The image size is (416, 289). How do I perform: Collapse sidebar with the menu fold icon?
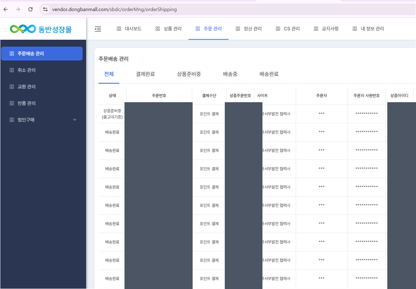[x=98, y=29]
